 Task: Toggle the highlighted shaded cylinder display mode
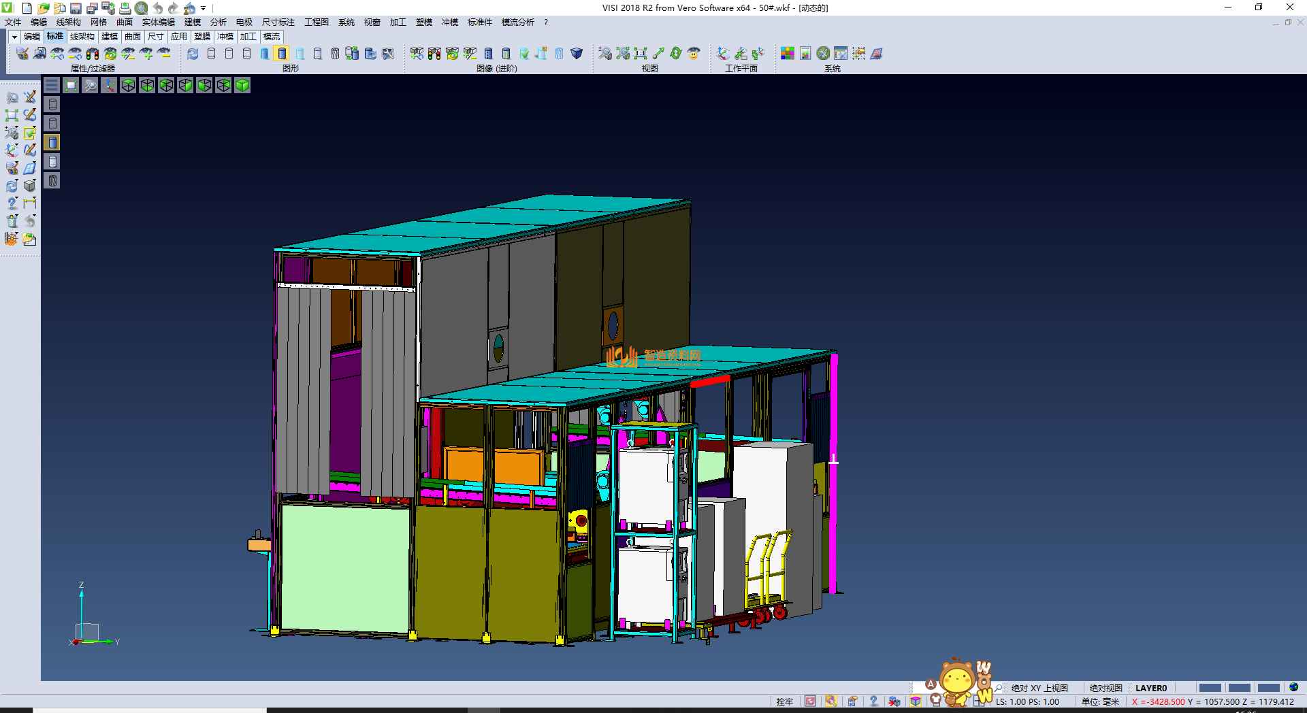click(x=282, y=54)
